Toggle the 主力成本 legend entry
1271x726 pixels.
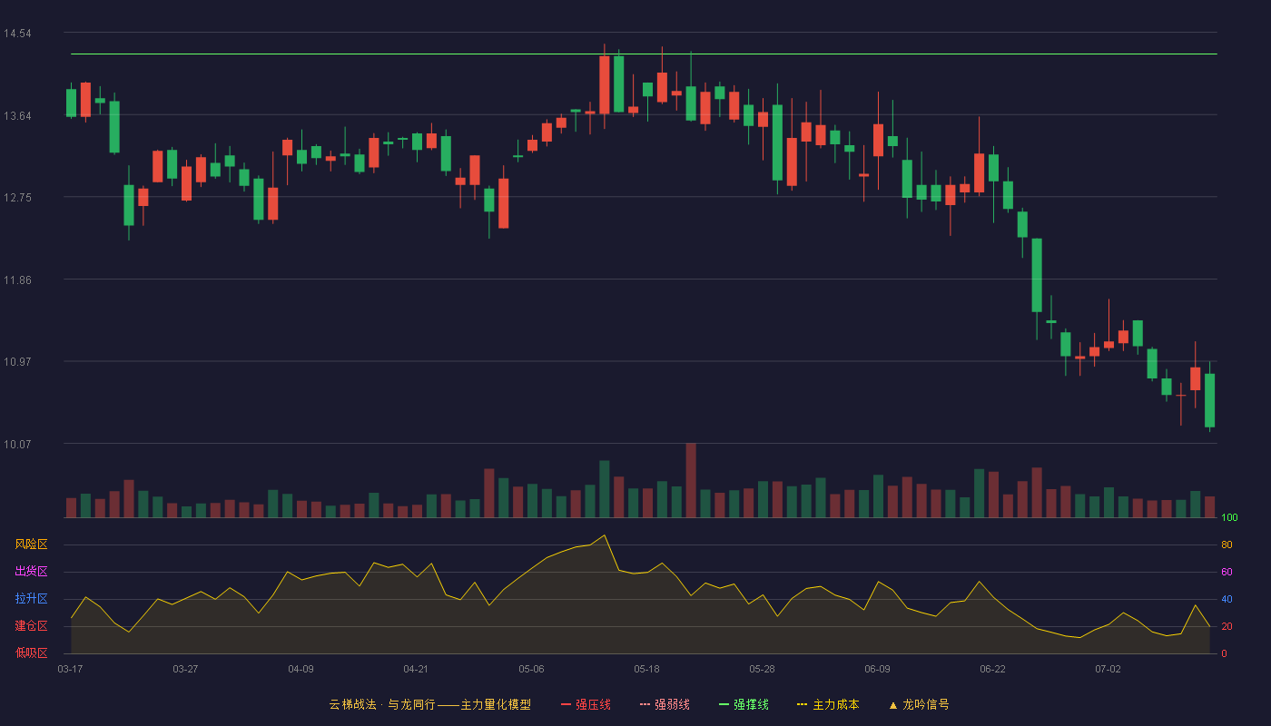click(828, 704)
